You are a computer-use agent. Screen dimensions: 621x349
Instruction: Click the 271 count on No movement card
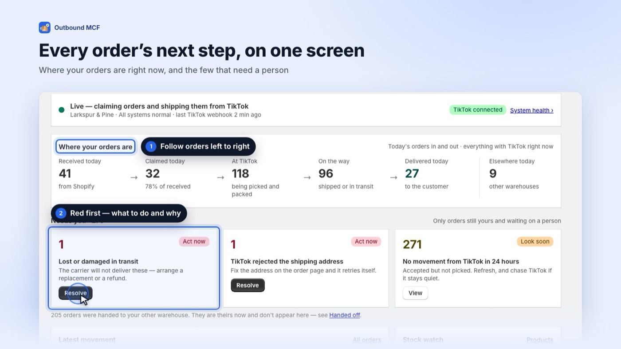pos(412,244)
